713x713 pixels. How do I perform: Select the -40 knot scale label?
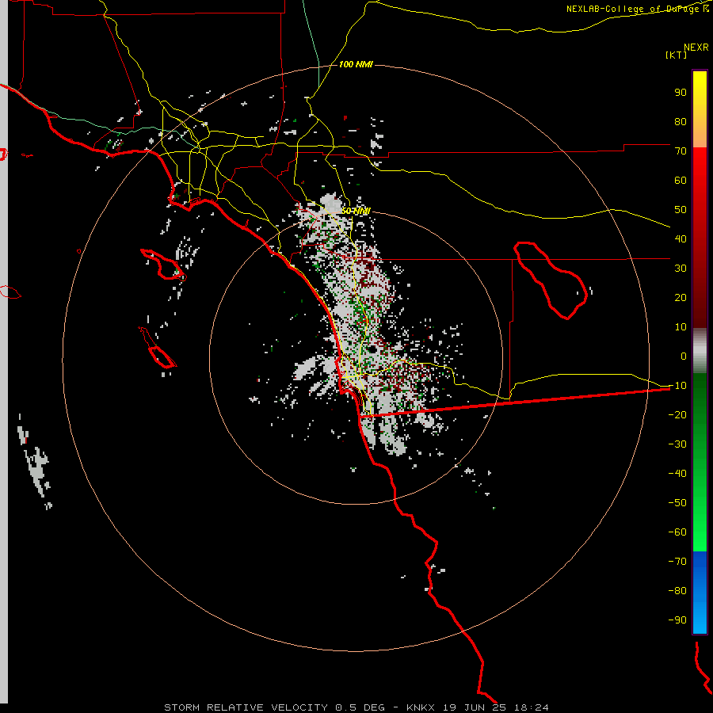click(x=677, y=474)
